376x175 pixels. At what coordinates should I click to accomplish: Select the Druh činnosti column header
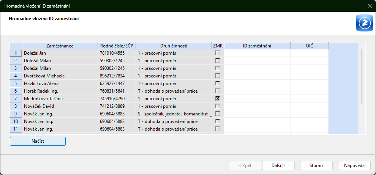[174, 46]
